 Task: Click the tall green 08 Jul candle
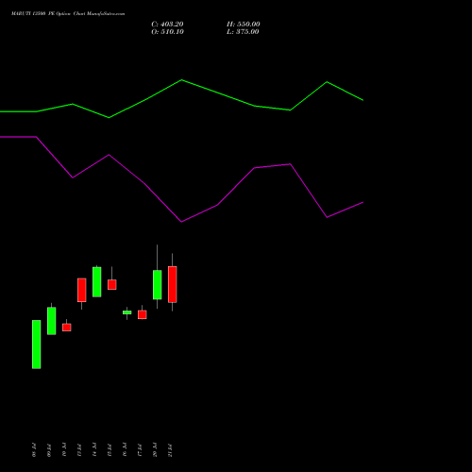pos(37,345)
